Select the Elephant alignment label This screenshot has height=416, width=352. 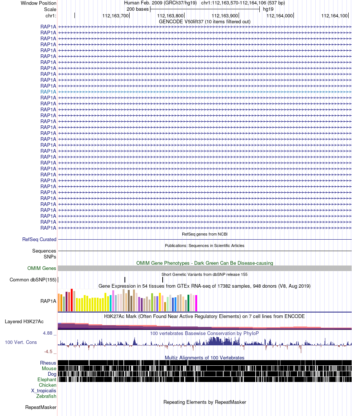[x=47, y=380]
